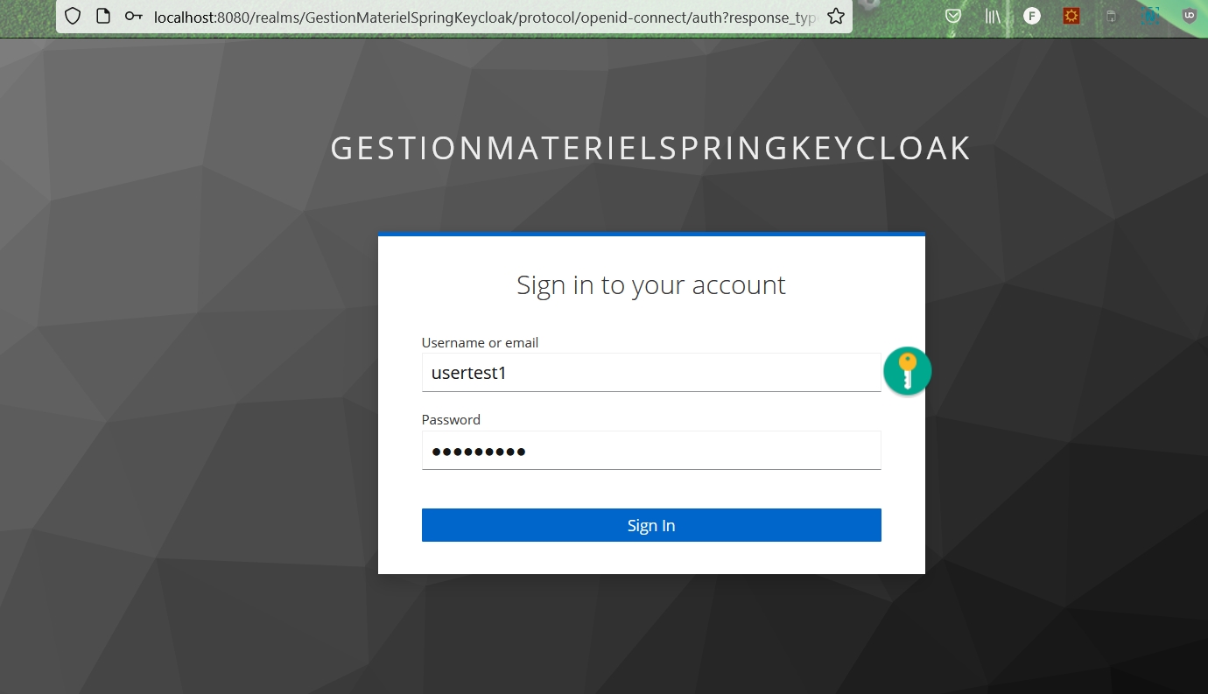Click the GESTIONMATERIELSPRINGKEYCLOAK realm header
The height and width of the screenshot is (694, 1208).
pyautogui.click(x=650, y=149)
